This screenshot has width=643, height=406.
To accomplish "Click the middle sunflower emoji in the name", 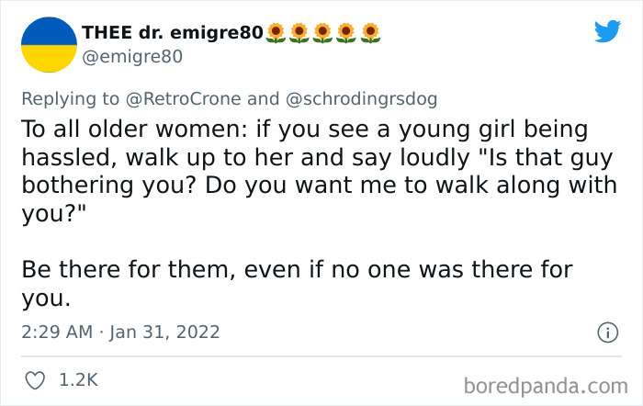I will coord(322,33).
